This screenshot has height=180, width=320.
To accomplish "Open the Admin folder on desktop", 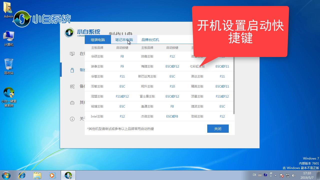I will pos(8,10).
